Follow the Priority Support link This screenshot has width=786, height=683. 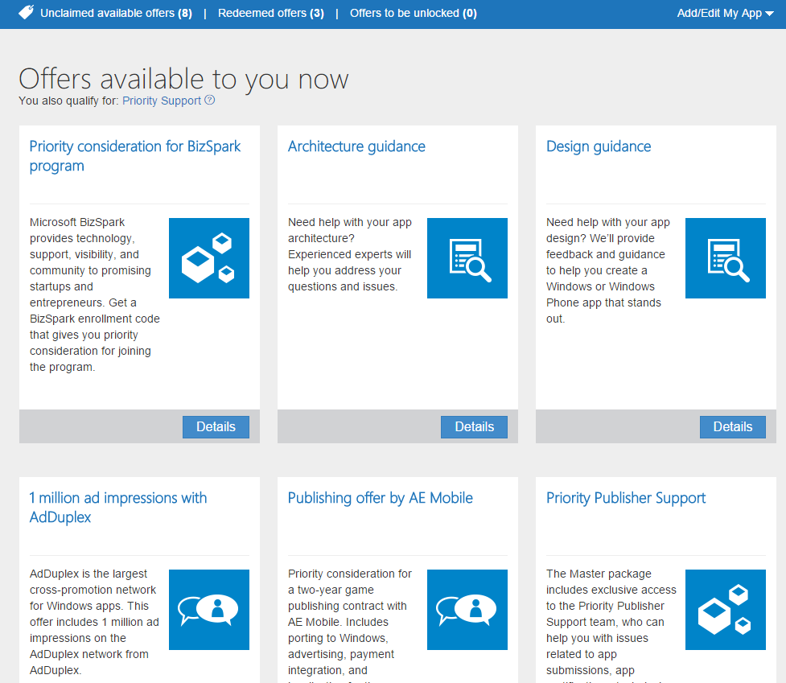tap(162, 101)
